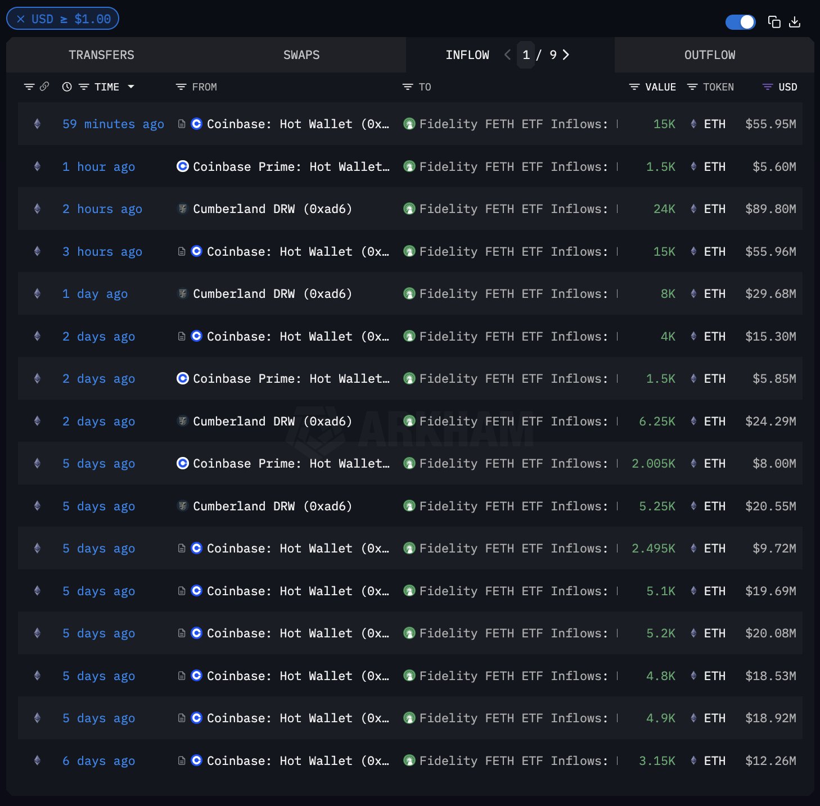Viewport: 820px width, 806px height.
Task: Switch to the TRANSFERS tab
Action: coord(101,55)
